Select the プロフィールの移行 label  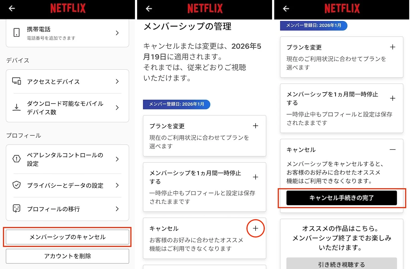[x=53, y=209]
